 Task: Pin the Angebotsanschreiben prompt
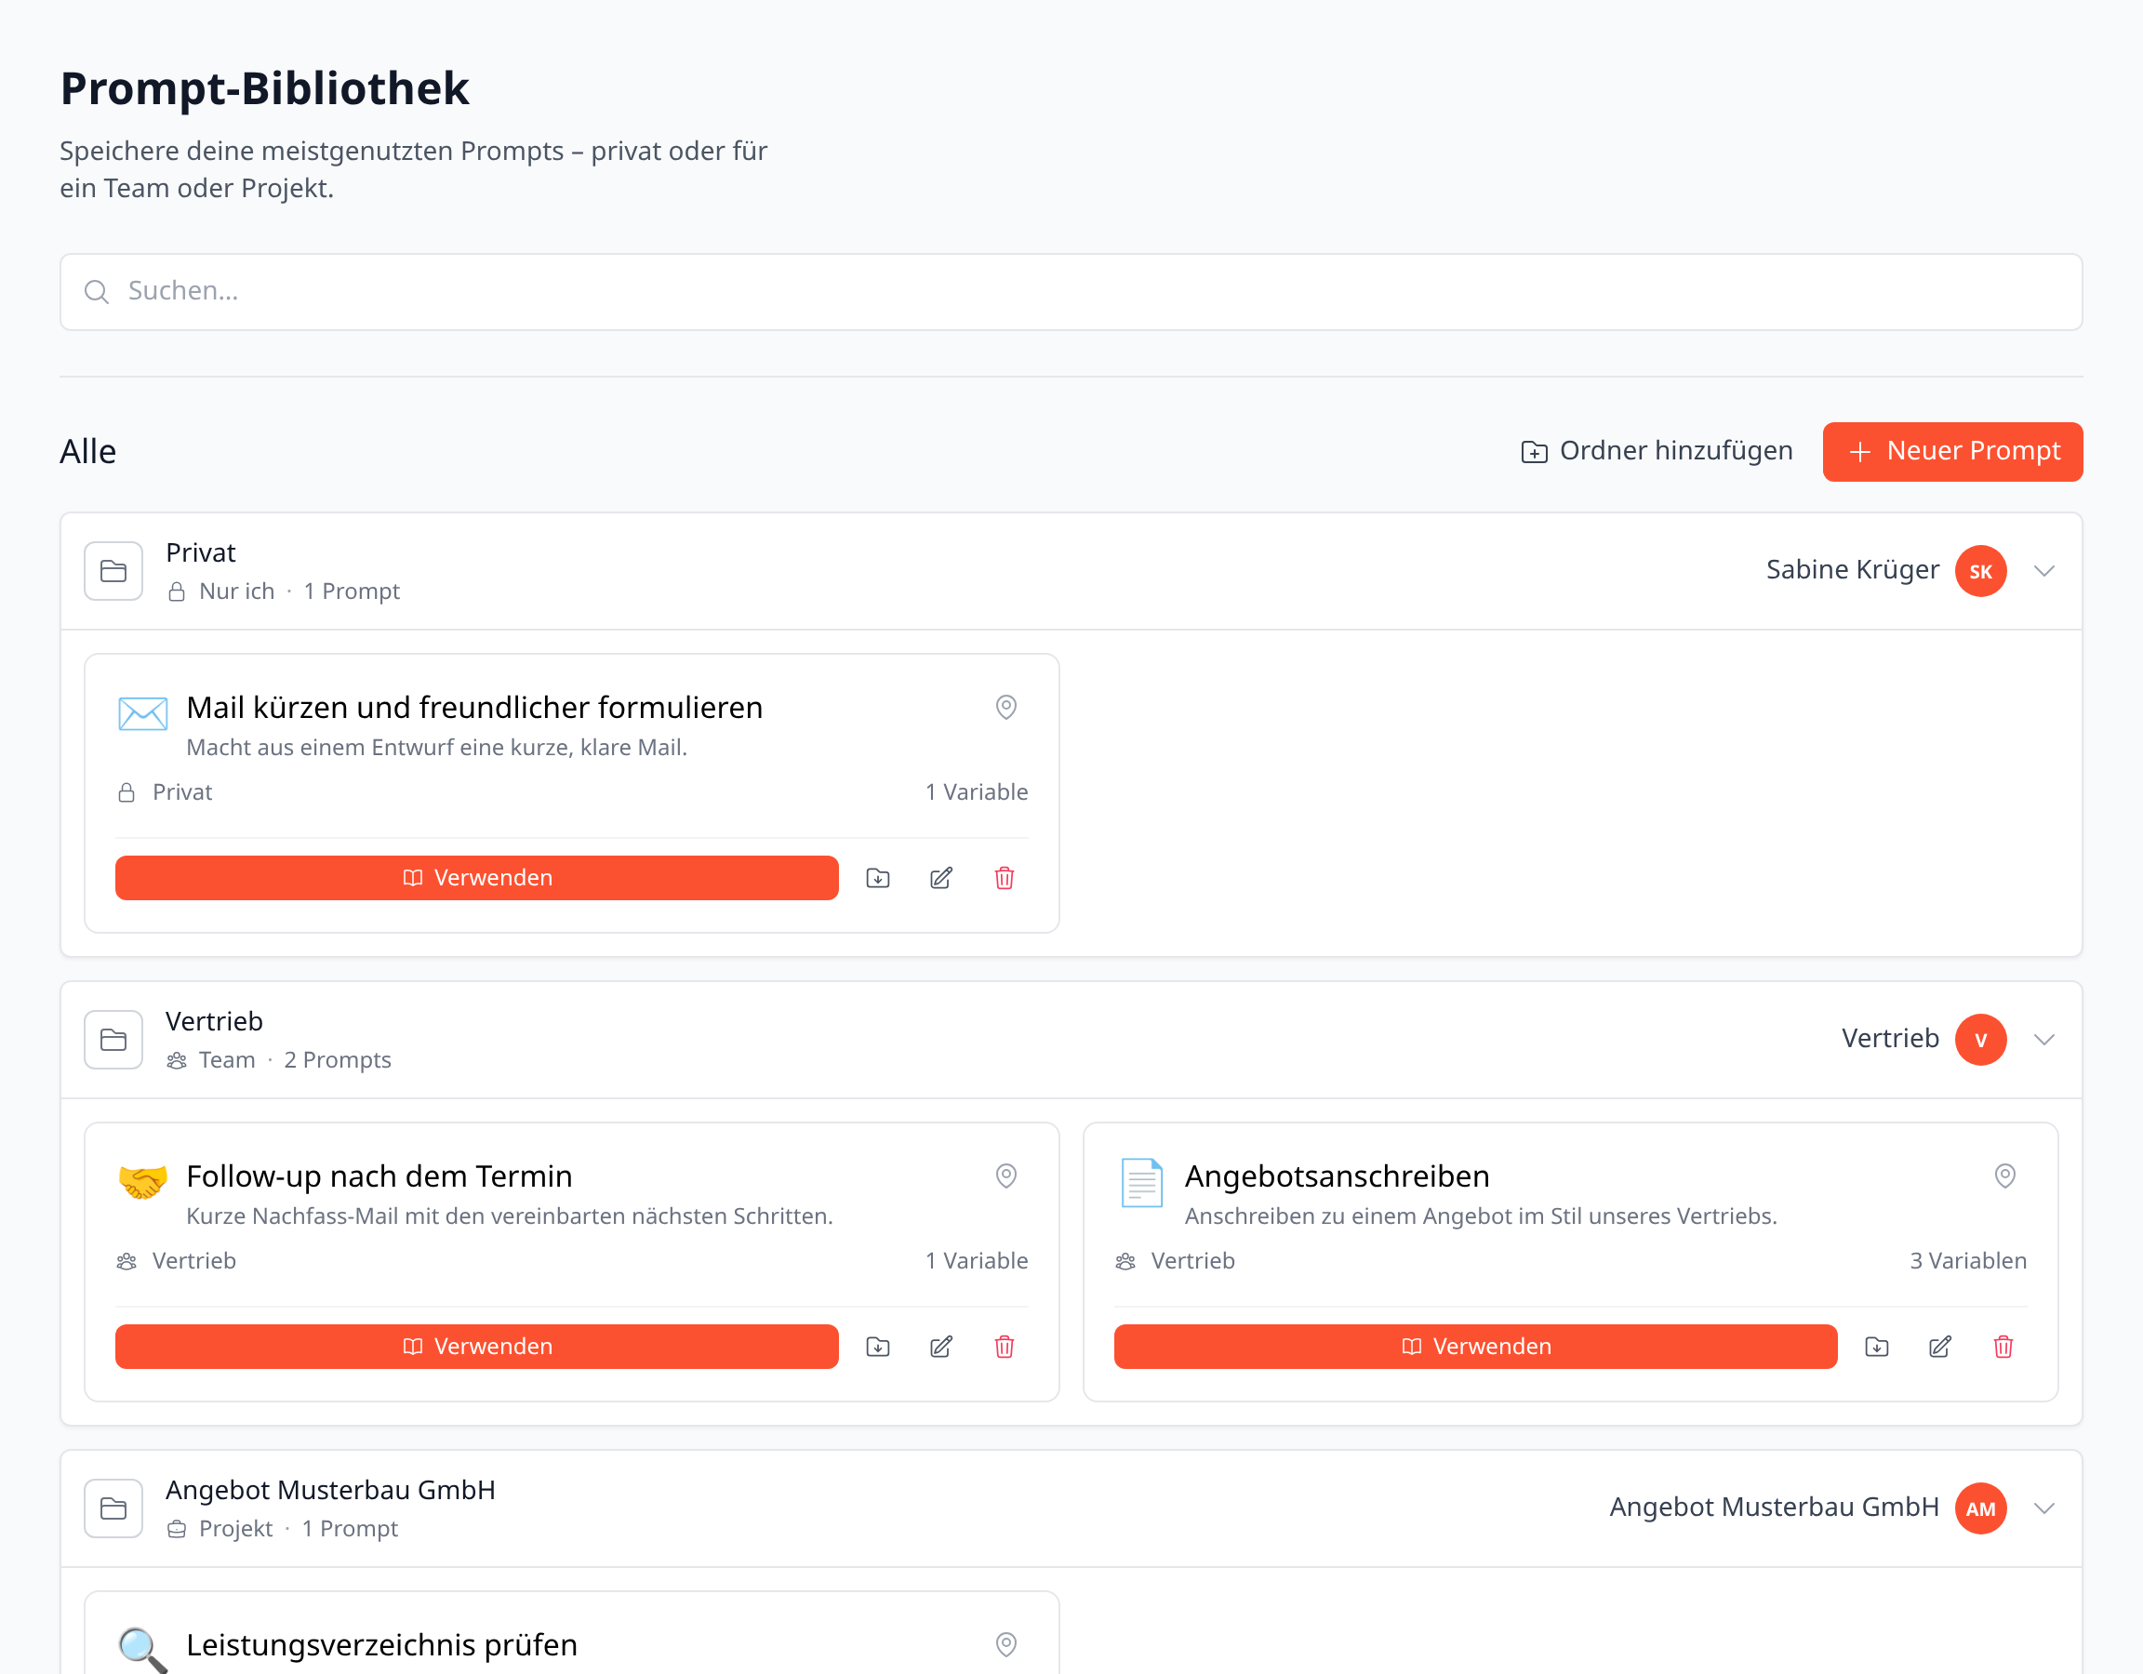point(2004,1176)
